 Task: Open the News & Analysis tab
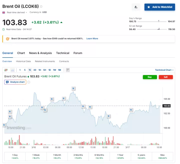pyautogui.click(x=40, y=53)
